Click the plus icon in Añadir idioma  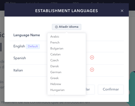(56, 27)
